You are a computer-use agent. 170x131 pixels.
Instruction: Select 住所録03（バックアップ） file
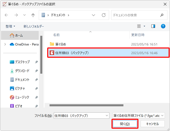(108, 53)
